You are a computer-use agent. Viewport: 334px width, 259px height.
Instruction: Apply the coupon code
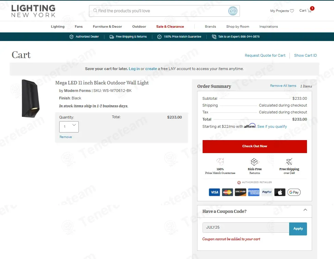pyautogui.click(x=298, y=229)
